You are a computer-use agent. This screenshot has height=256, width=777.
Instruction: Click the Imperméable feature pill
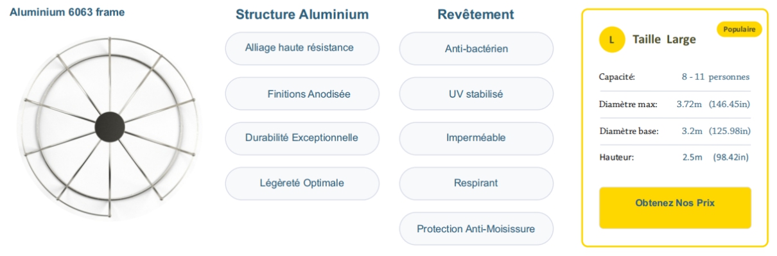coord(476,139)
